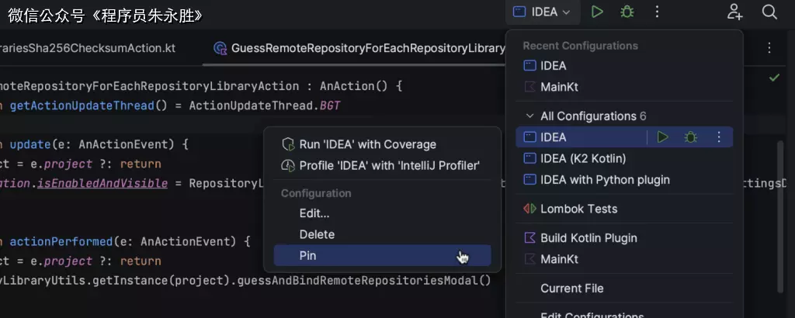
Task: Debug the highlighted IDEA configuration in list
Action: coord(690,137)
